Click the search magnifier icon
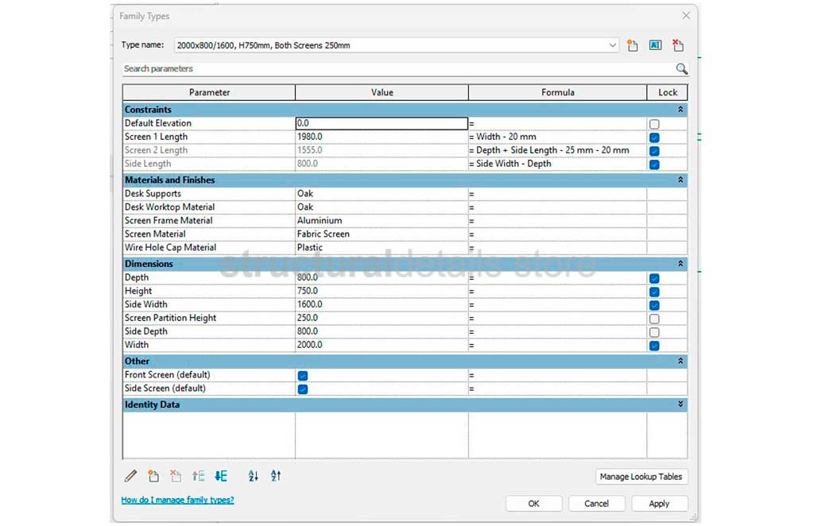This screenshot has width=814, height=526. [681, 69]
